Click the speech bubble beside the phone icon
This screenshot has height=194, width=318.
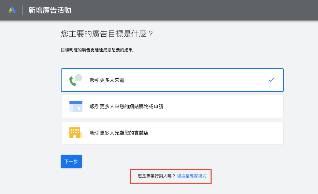[79, 78]
